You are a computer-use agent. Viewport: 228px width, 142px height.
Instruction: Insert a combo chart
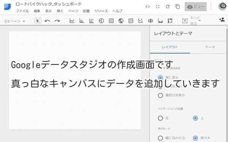92,21
